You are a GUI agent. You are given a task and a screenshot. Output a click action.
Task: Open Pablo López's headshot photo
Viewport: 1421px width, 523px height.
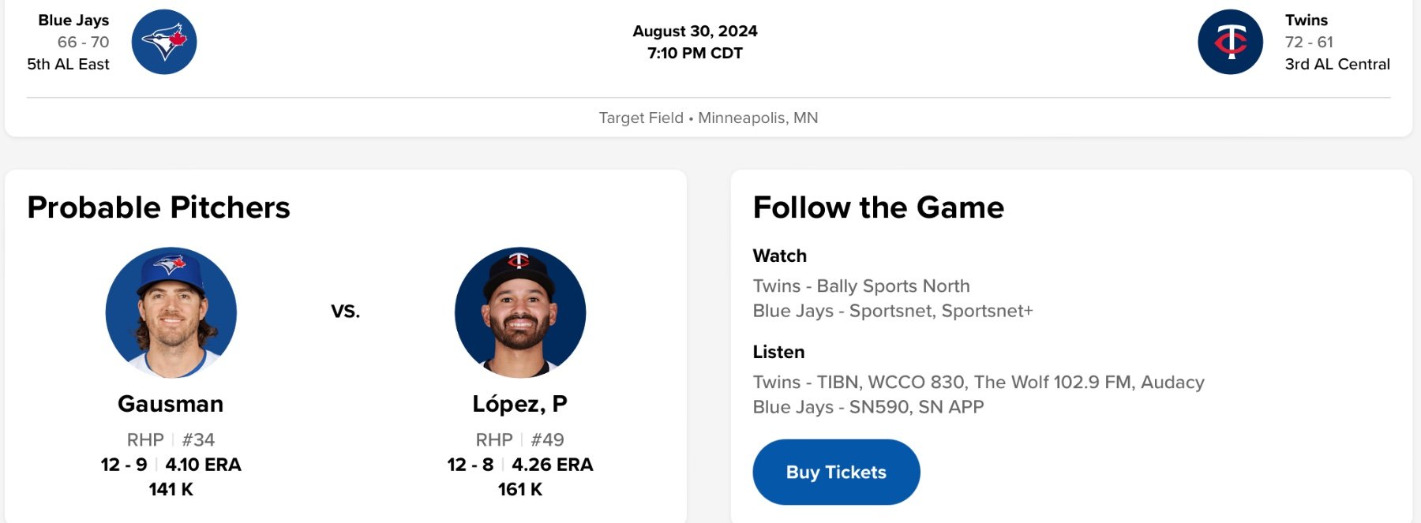520,312
